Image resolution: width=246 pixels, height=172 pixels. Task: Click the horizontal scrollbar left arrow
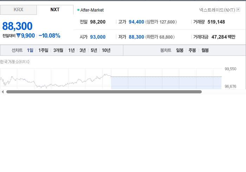2,92
